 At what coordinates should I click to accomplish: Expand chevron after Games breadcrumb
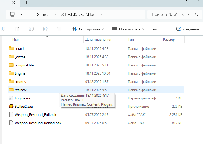[x=55, y=14]
